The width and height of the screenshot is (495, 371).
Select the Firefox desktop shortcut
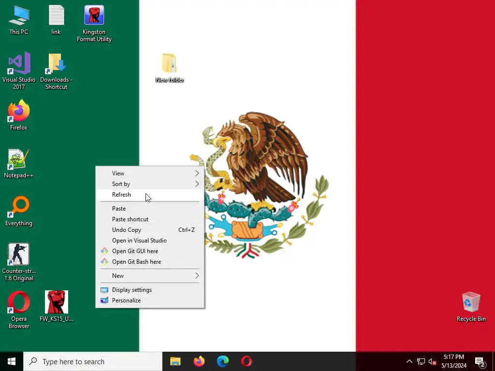click(19, 115)
